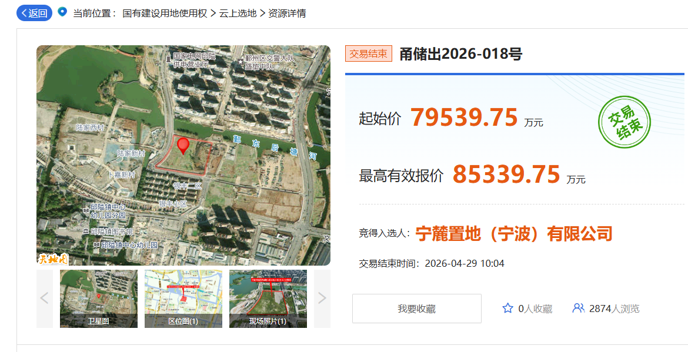Open winning bidder 宁麓置地（宁波）有限公司
This screenshot has height=352, width=688.
click(x=514, y=233)
